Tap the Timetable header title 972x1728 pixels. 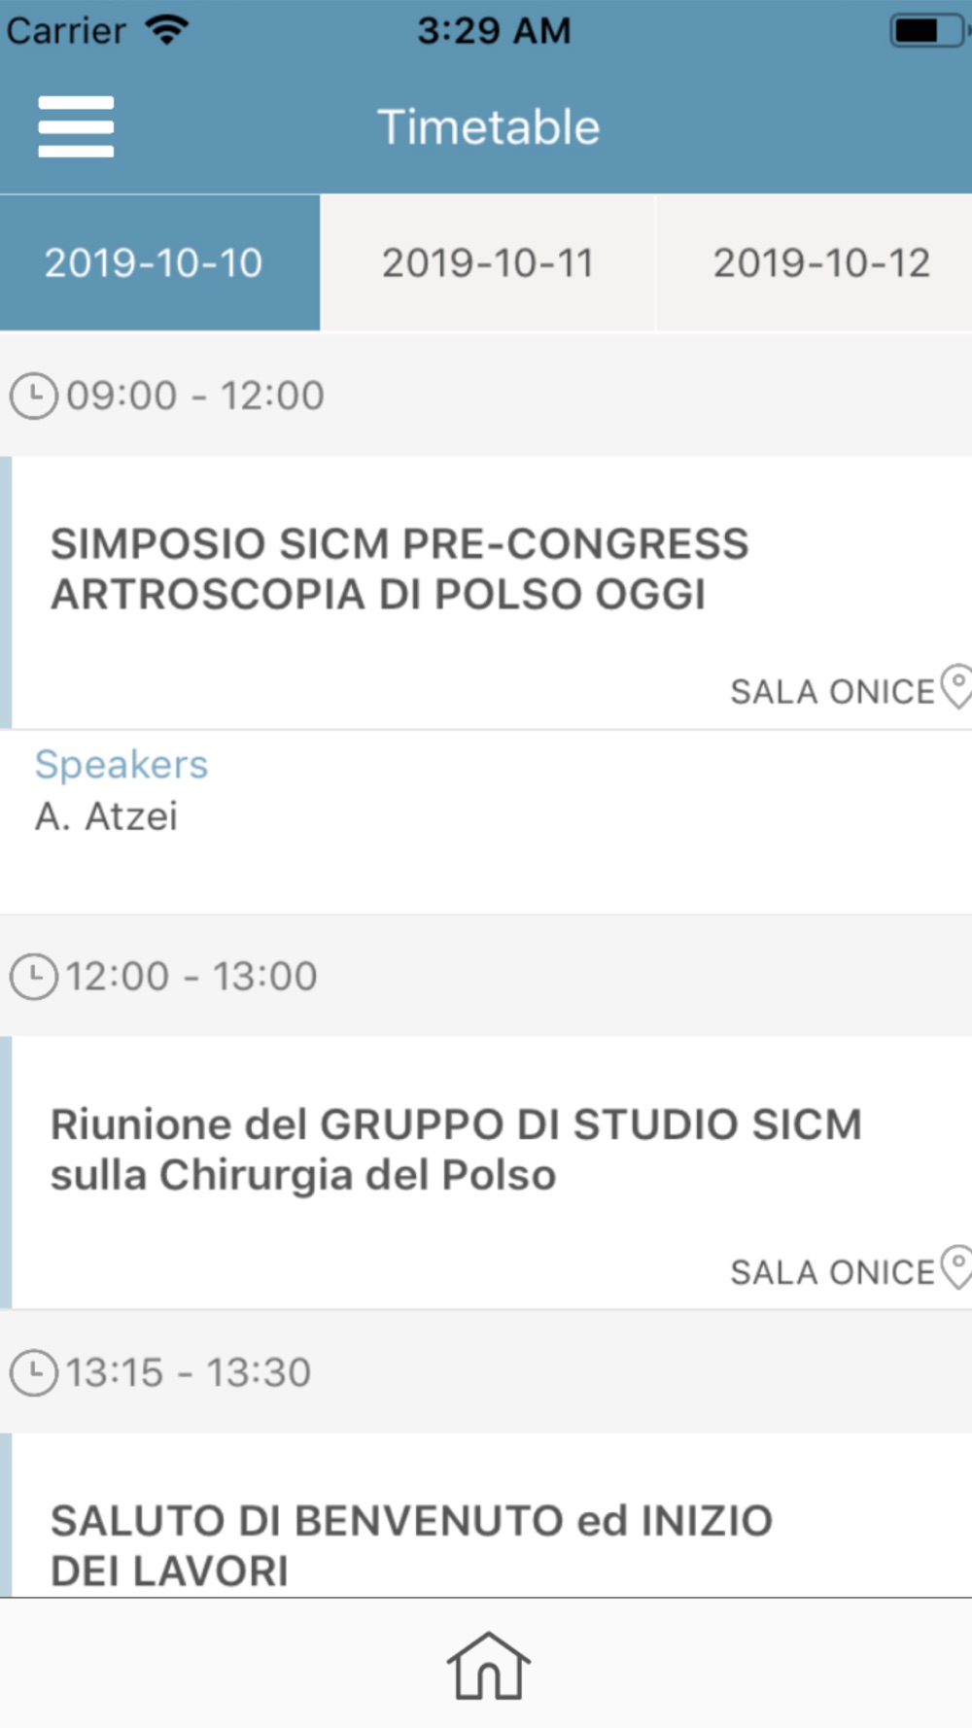click(x=488, y=127)
